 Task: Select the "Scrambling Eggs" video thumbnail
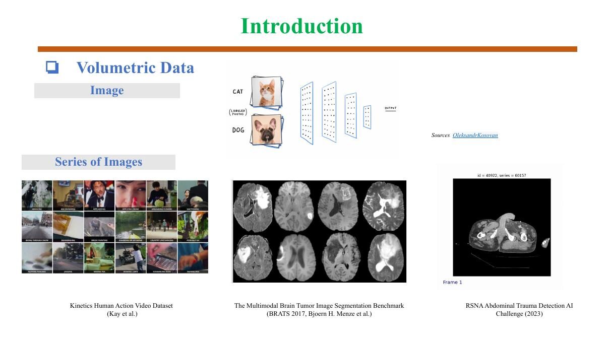click(x=161, y=258)
